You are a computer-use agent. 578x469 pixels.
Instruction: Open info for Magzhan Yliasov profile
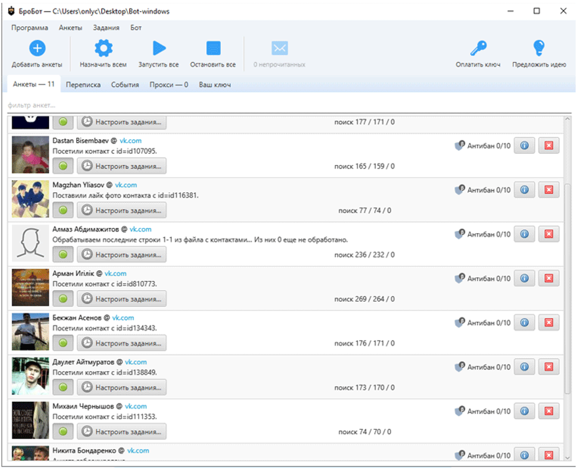524,189
